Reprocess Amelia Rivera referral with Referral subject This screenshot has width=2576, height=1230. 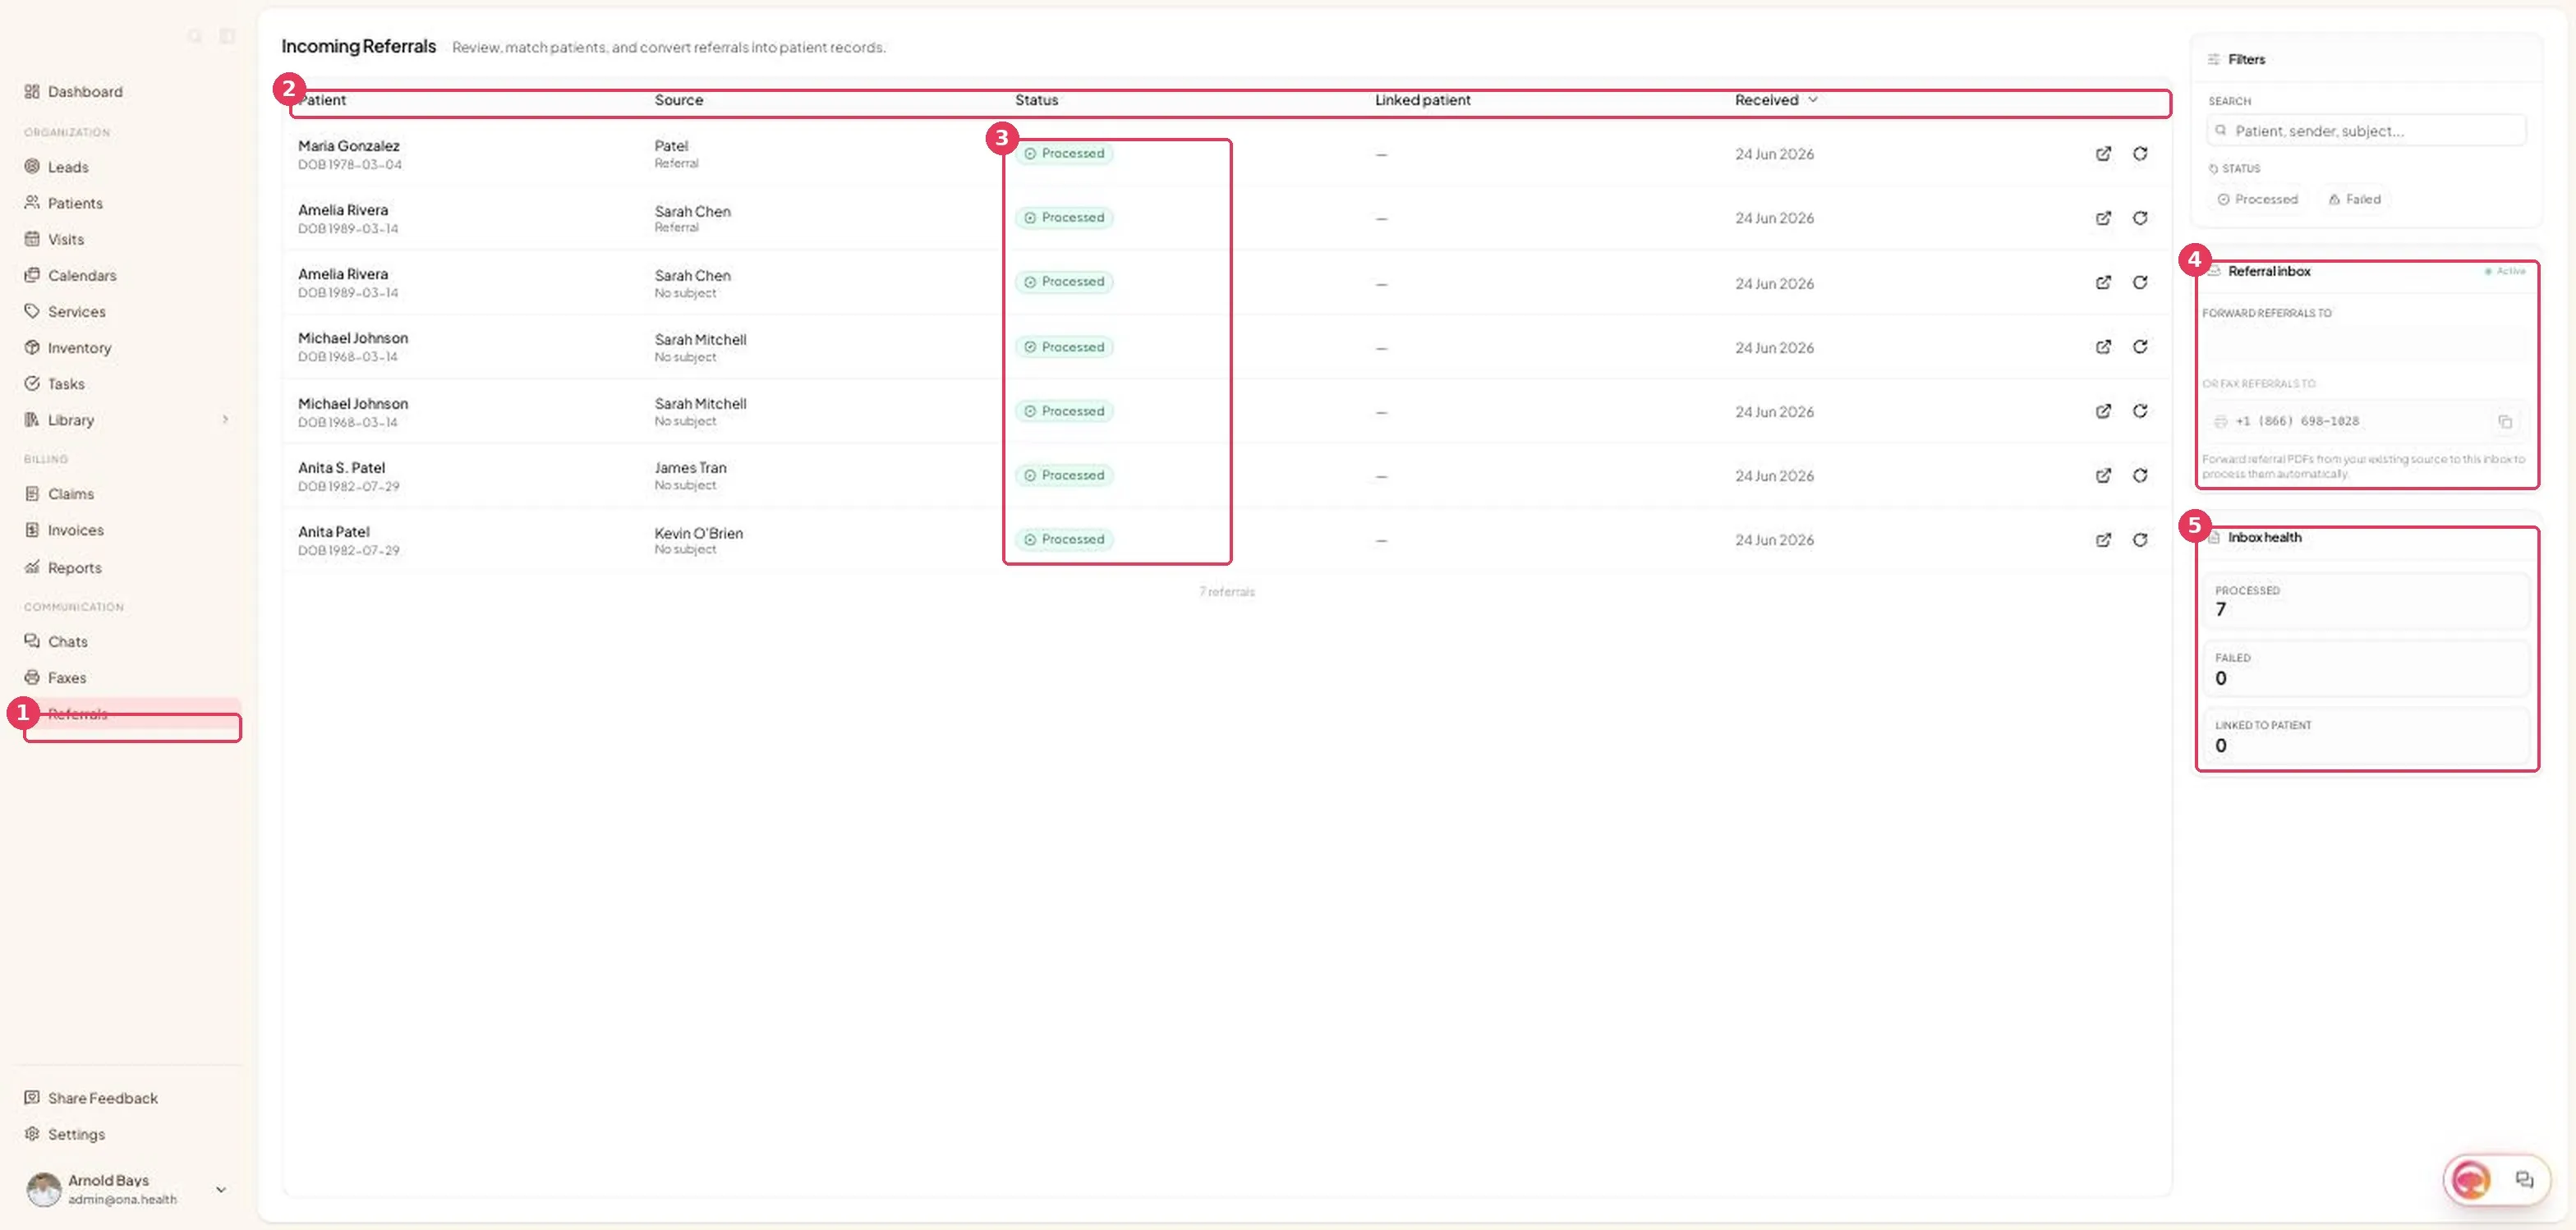2140,218
